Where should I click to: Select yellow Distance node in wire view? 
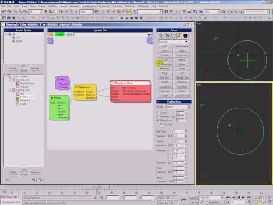tap(84, 92)
